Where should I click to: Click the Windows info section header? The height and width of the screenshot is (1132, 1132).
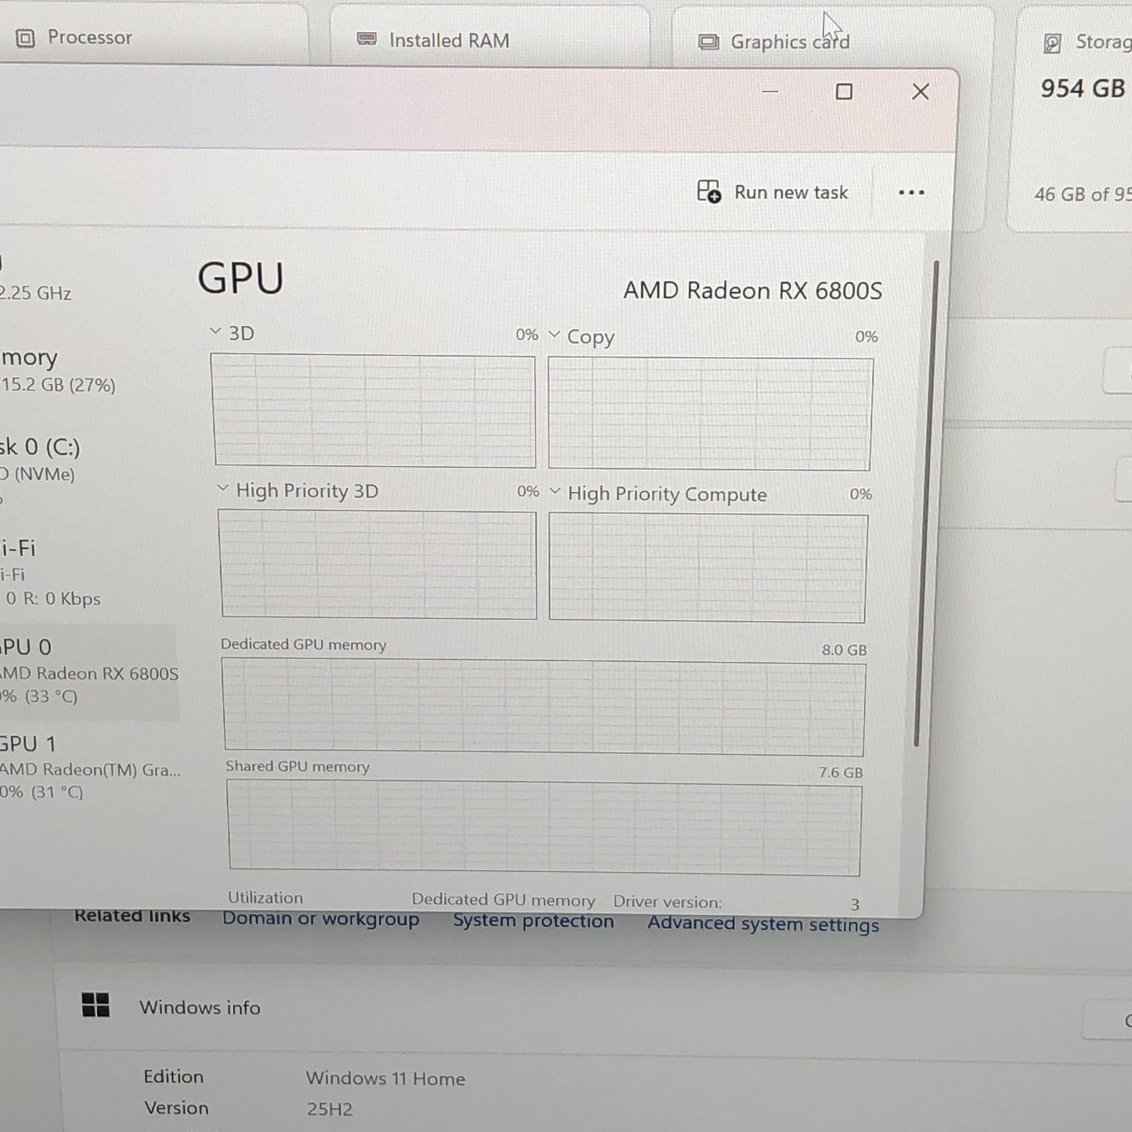[200, 1007]
